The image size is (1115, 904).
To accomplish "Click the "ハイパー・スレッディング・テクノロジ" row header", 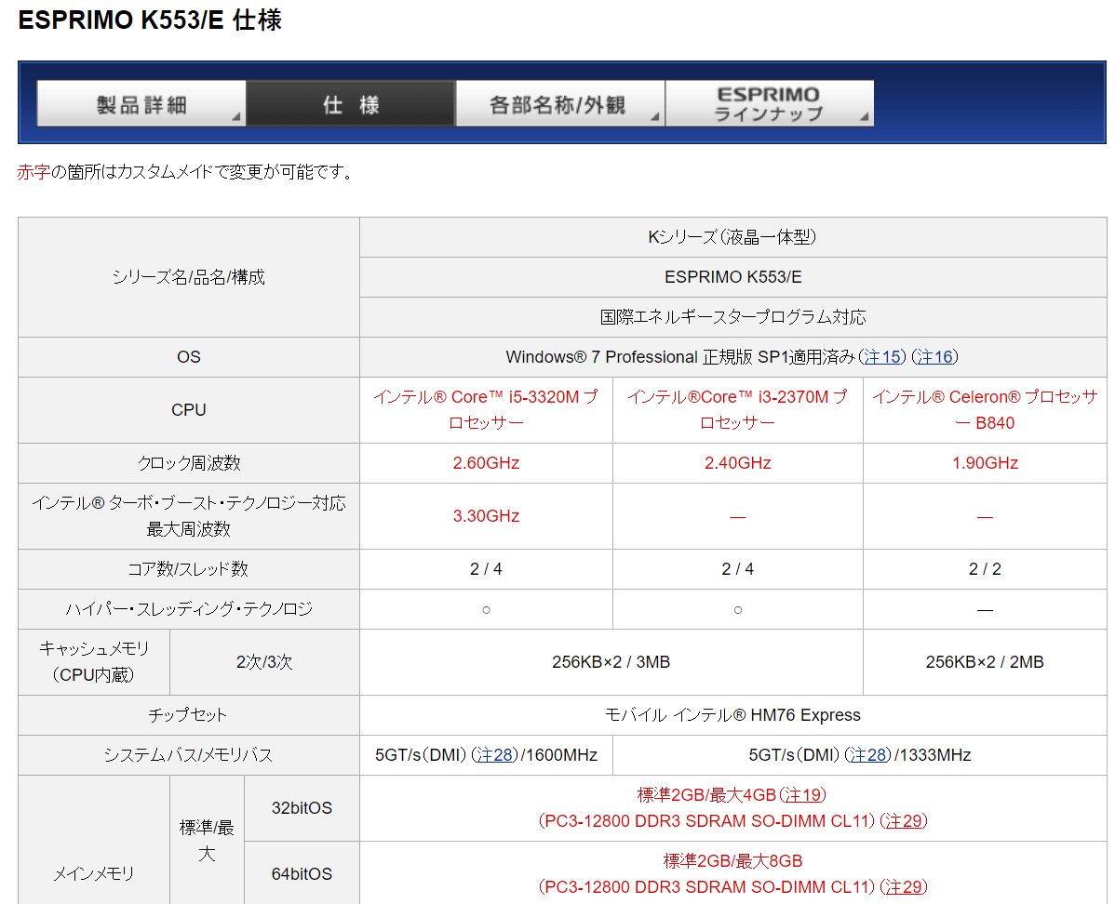I will pyautogui.click(x=188, y=609).
